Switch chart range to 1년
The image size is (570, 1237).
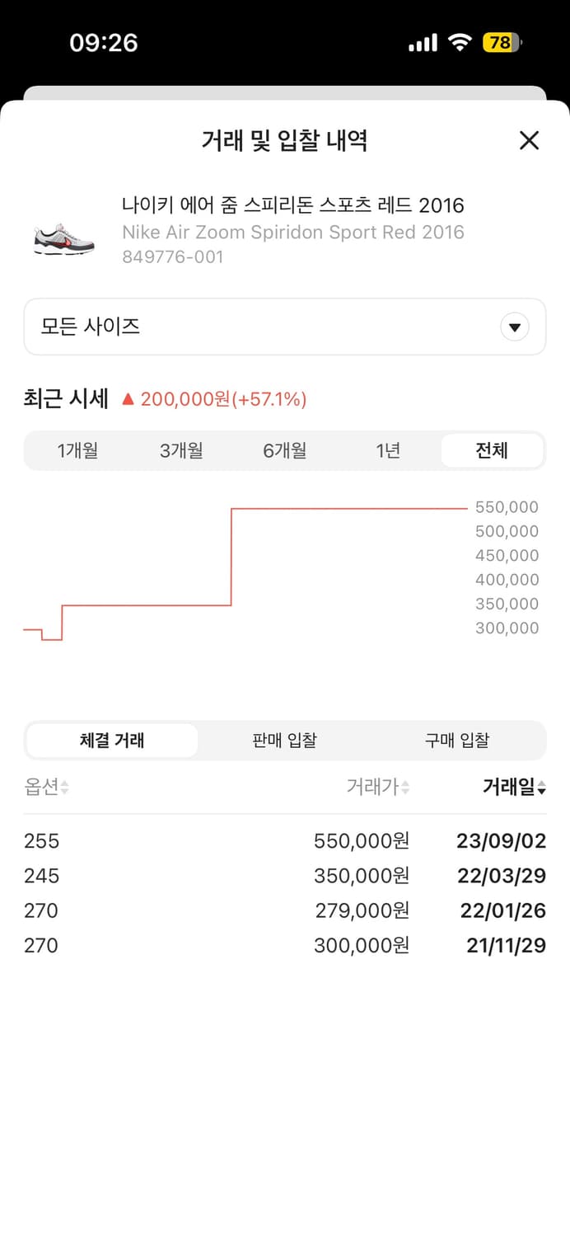click(387, 450)
